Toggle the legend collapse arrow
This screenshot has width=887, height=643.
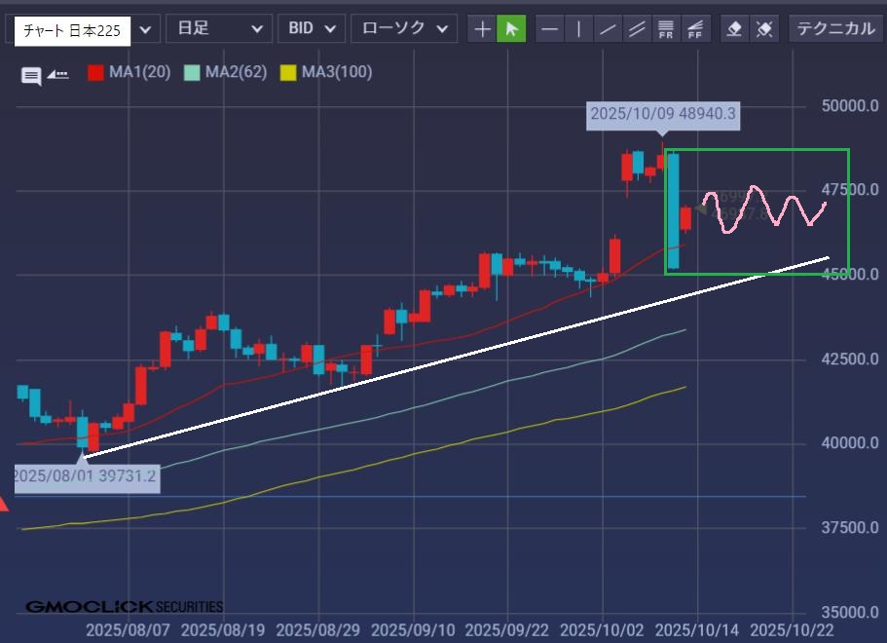pyautogui.click(x=58, y=73)
